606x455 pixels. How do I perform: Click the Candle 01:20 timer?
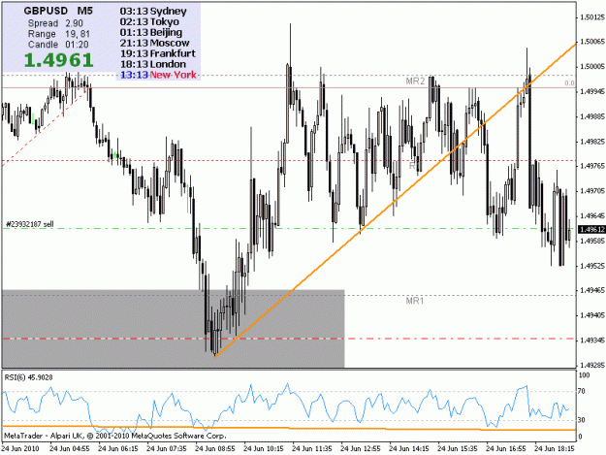(x=58, y=45)
